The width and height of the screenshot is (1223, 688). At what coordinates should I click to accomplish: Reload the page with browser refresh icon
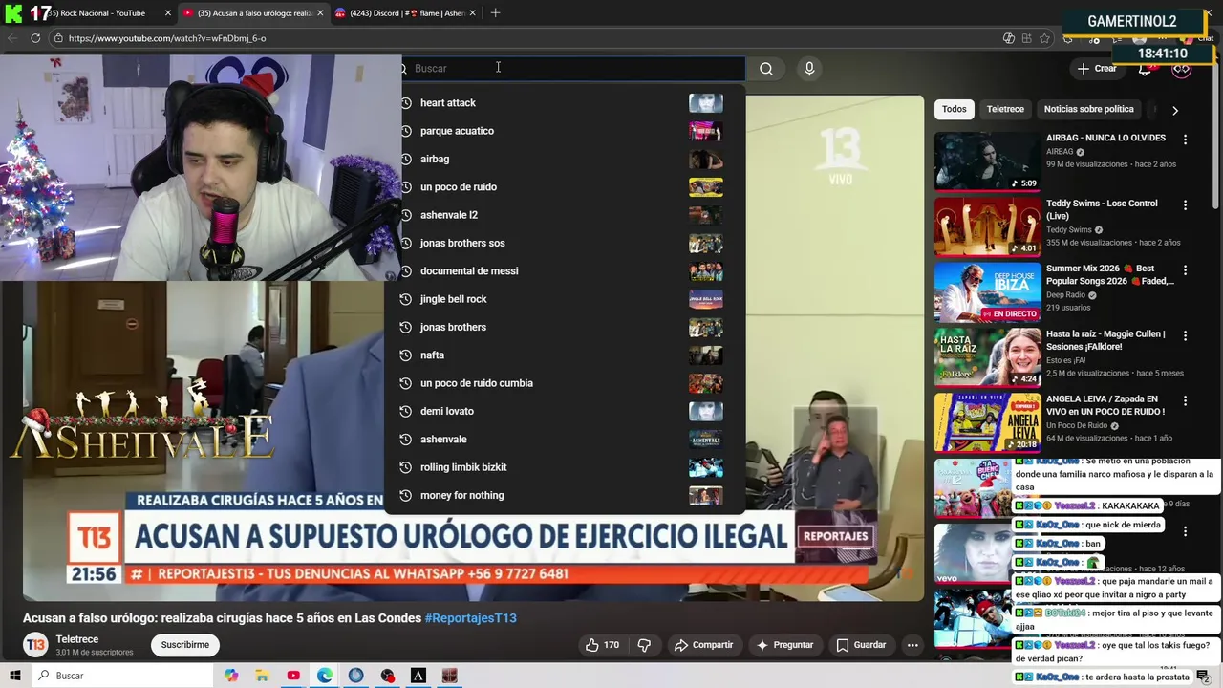pyautogui.click(x=35, y=38)
